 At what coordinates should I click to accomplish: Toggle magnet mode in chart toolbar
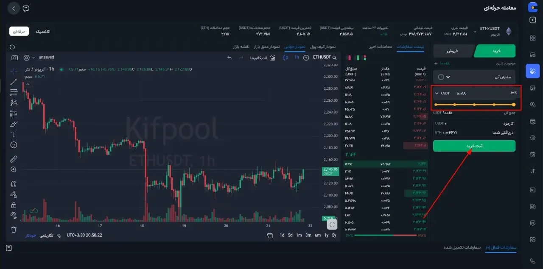click(x=14, y=184)
